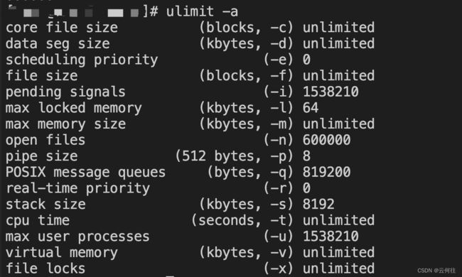Click the cpu time unlimited value
This screenshot has height=277, width=462.
[338, 220]
